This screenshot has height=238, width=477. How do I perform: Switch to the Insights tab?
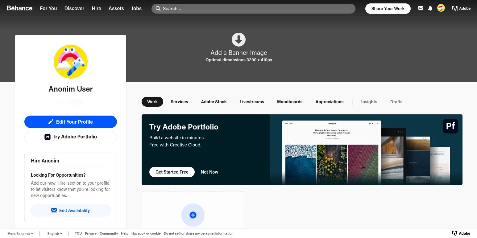(x=369, y=102)
